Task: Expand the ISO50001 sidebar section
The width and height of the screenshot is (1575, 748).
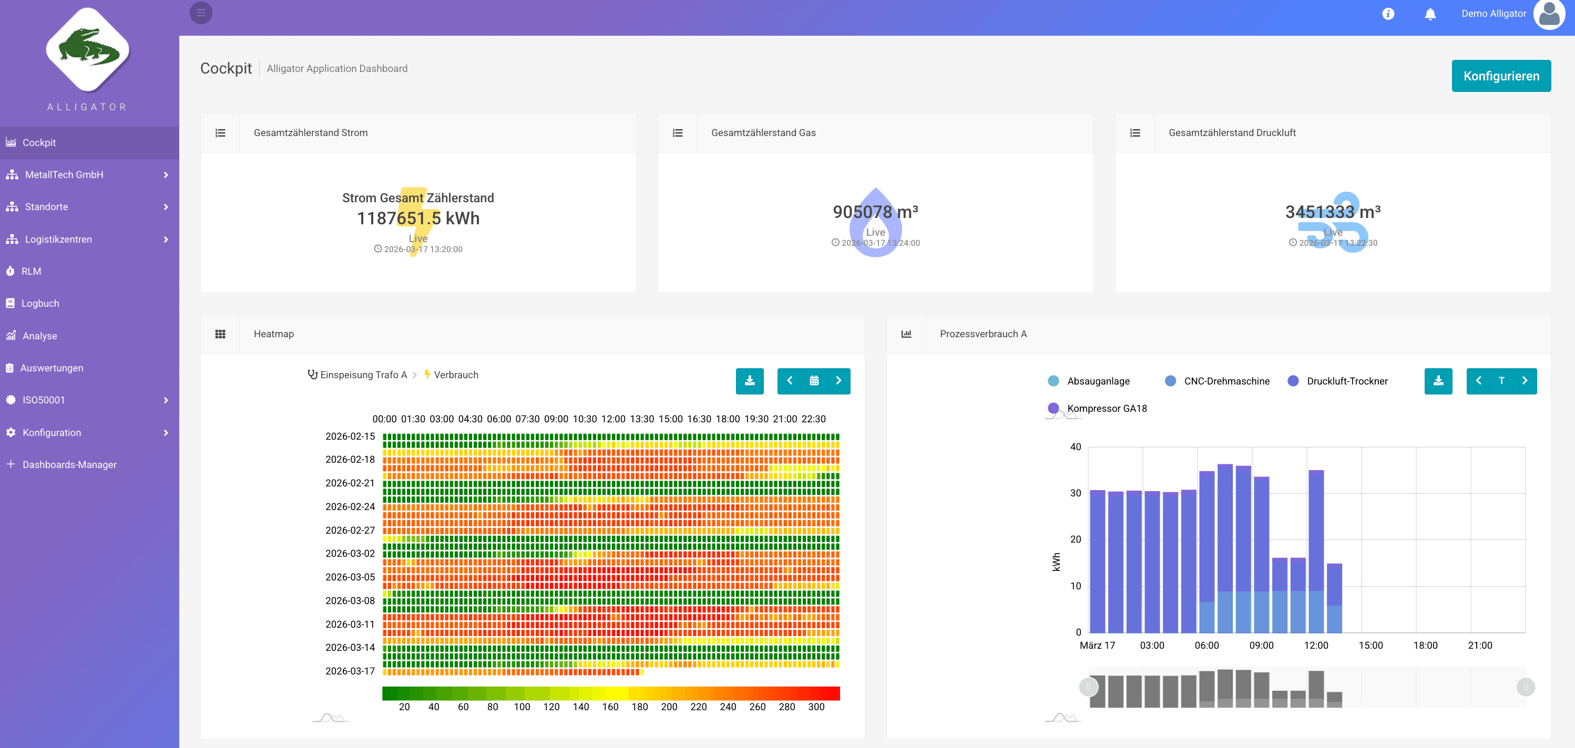Action: (x=89, y=400)
